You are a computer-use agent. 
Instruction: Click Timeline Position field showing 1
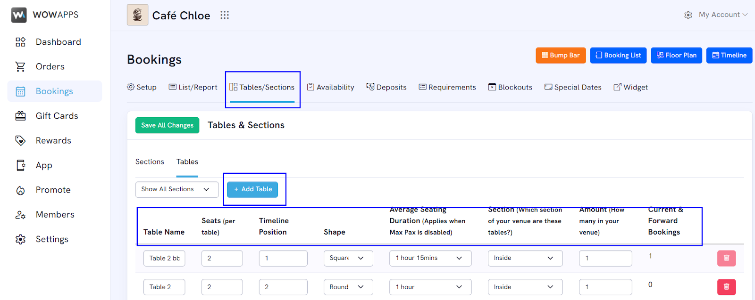coord(283,258)
